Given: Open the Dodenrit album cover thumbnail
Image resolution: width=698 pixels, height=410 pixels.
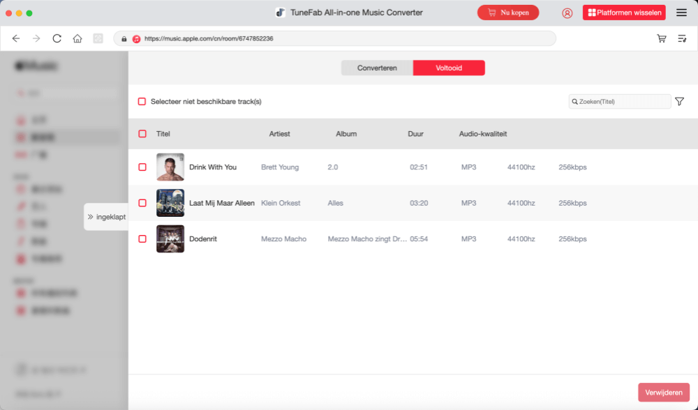Looking at the screenshot, I should pos(170,238).
